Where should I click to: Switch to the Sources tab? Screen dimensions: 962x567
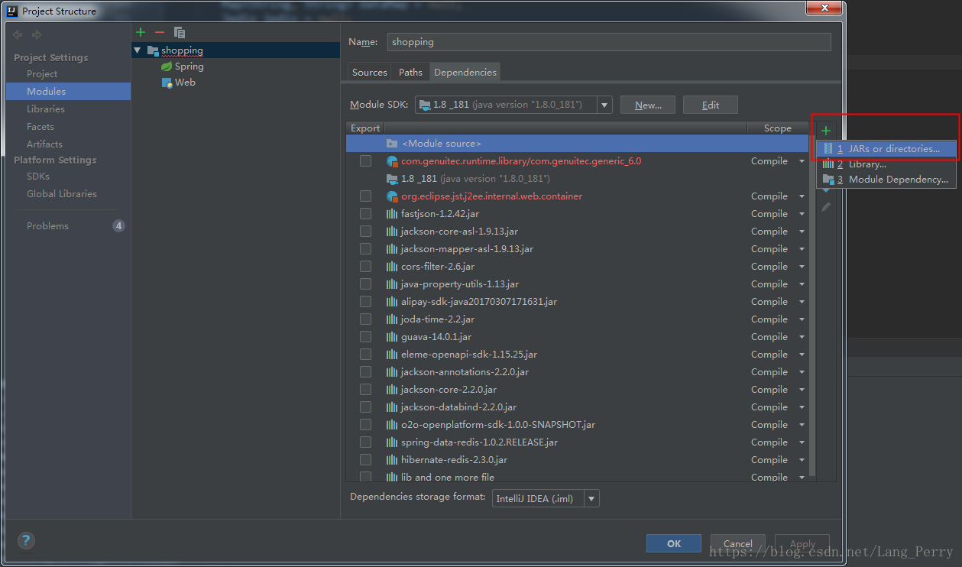point(370,72)
